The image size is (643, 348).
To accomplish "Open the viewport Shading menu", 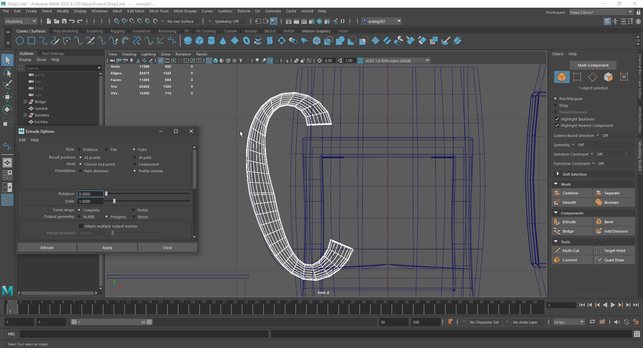I will click(x=129, y=54).
